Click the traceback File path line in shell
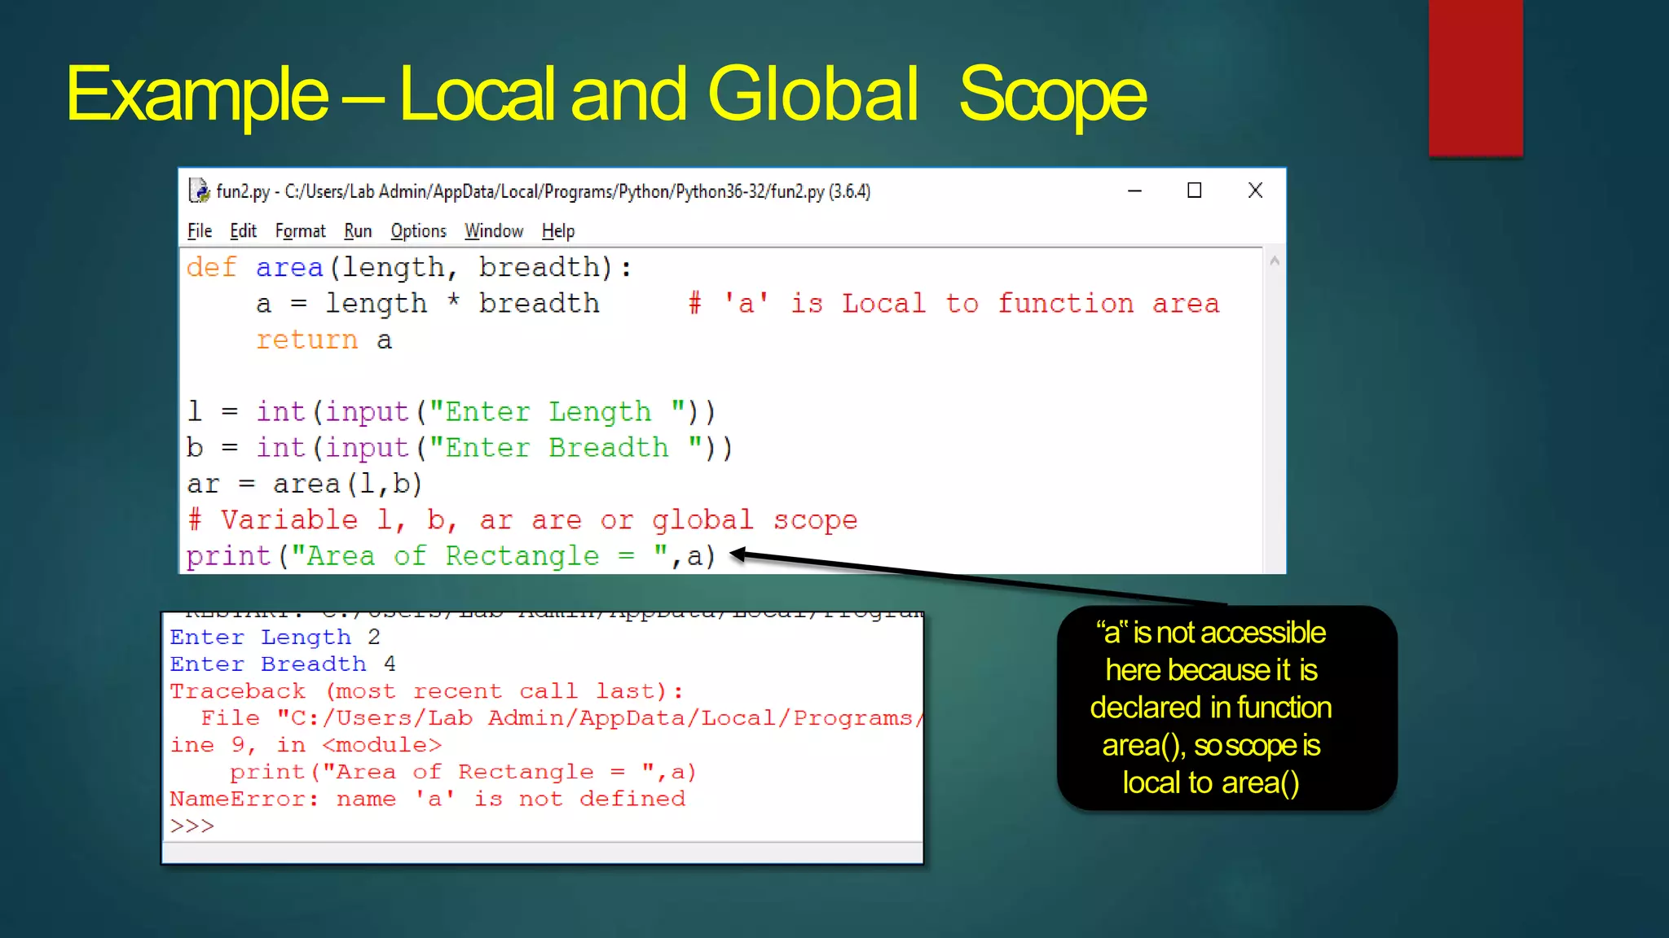This screenshot has height=938, width=1669. [x=561, y=718]
